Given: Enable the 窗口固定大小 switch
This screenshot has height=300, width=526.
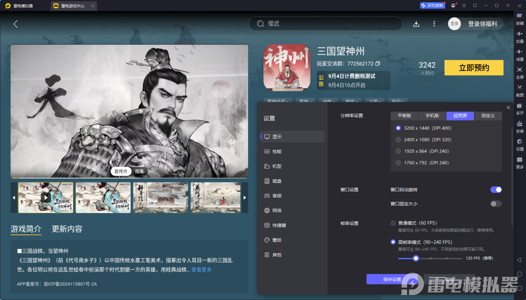Looking at the screenshot, I should click(496, 204).
